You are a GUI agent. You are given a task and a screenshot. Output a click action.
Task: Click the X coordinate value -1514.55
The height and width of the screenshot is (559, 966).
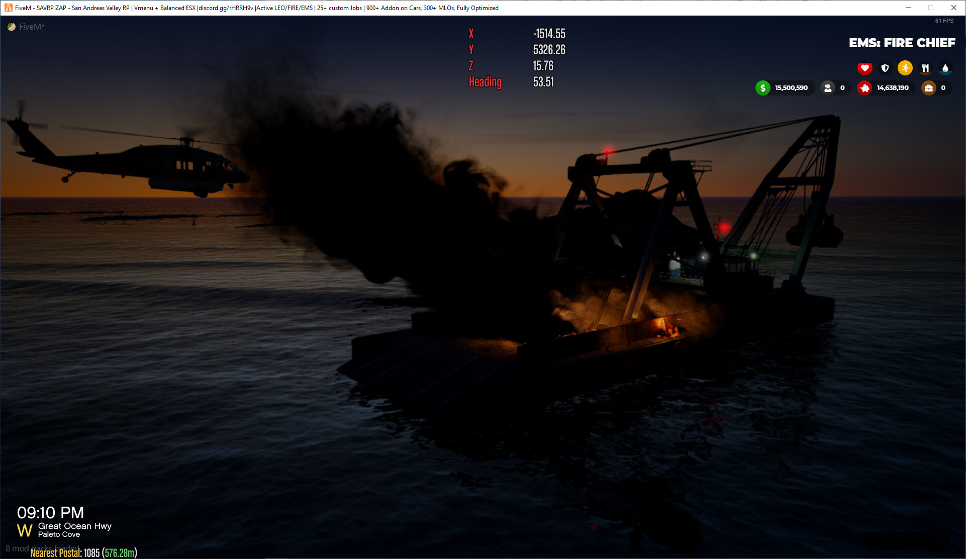pos(549,34)
